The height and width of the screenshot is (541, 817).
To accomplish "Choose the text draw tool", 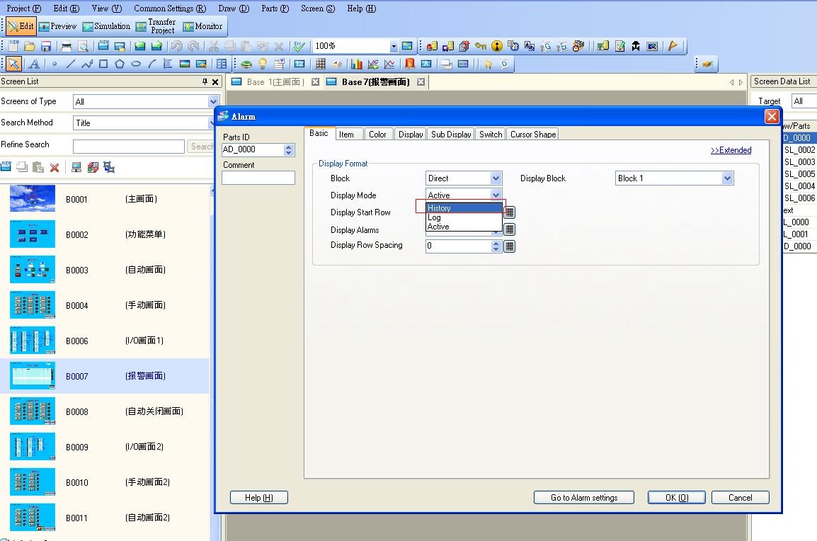I will pyautogui.click(x=33, y=64).
